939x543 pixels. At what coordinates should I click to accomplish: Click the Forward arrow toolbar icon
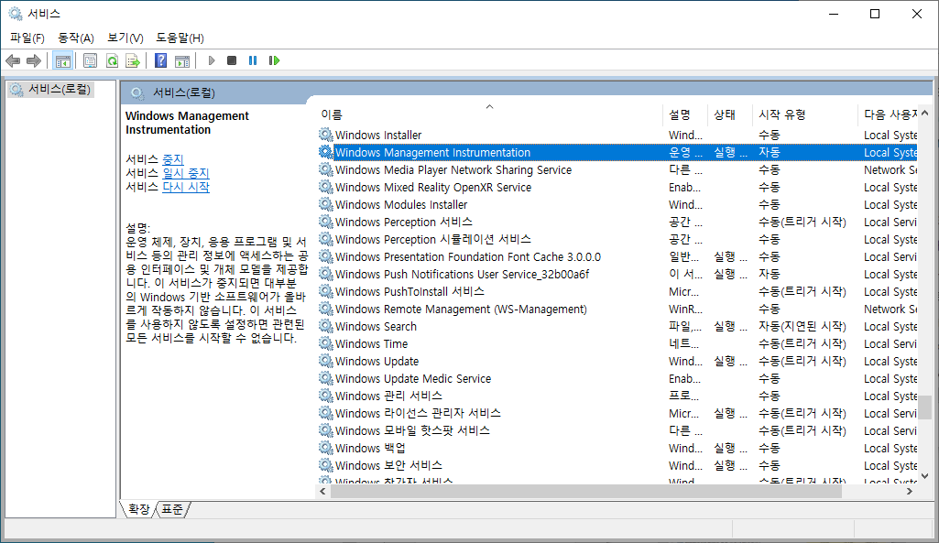coord(34,60)
